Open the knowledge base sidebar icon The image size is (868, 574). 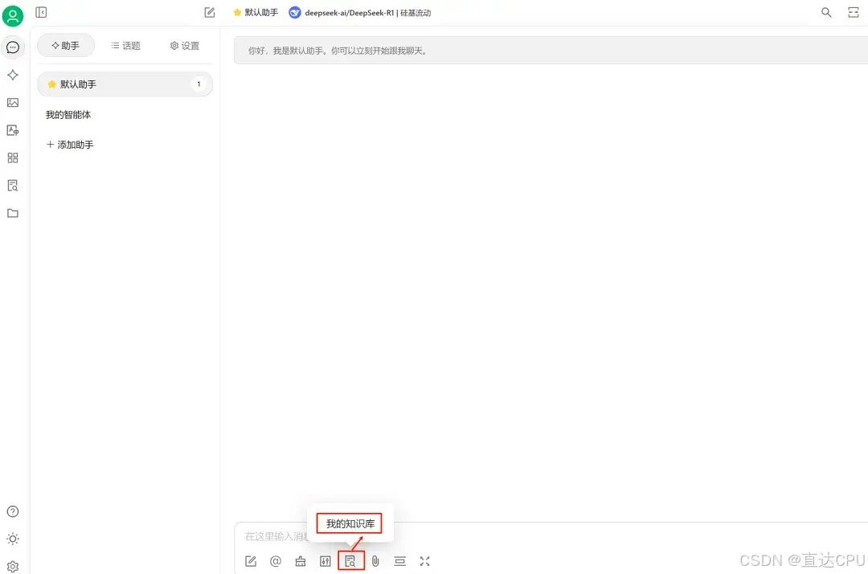point(13,186)
